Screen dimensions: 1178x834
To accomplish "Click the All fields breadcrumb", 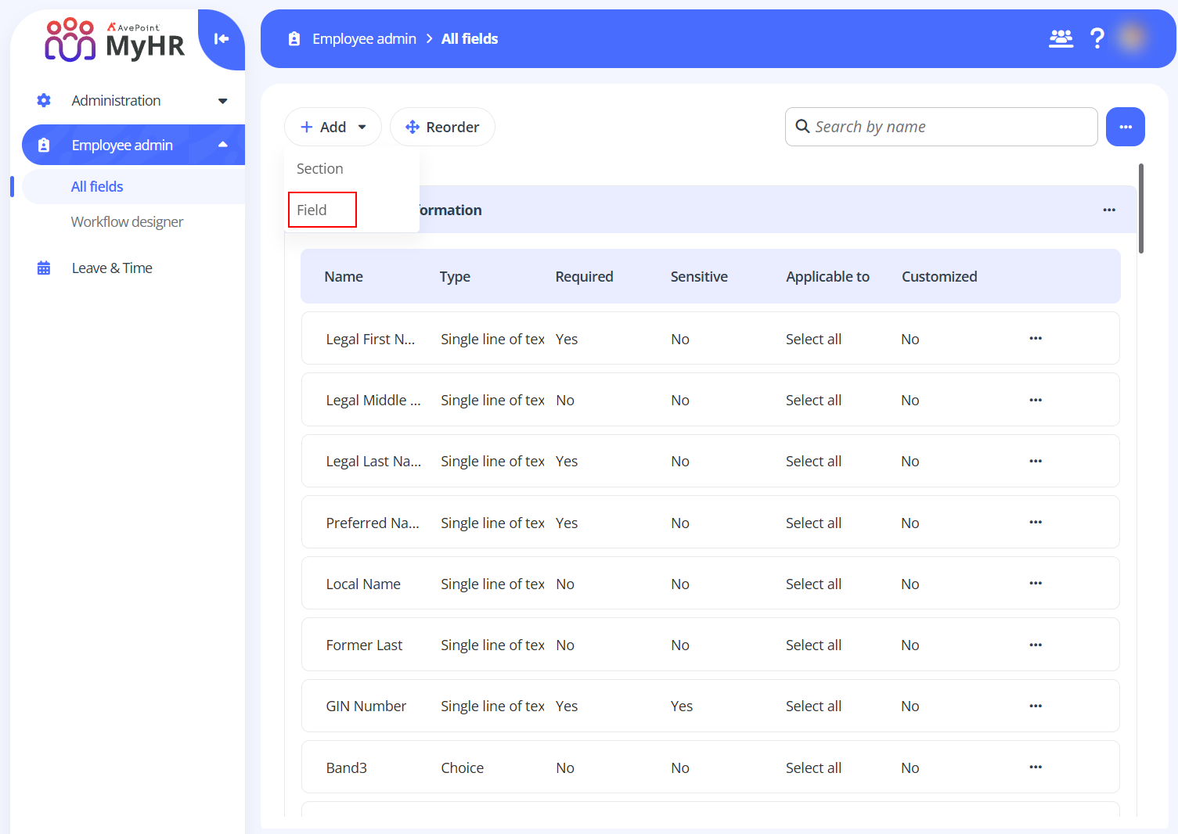I will (470, 38).
